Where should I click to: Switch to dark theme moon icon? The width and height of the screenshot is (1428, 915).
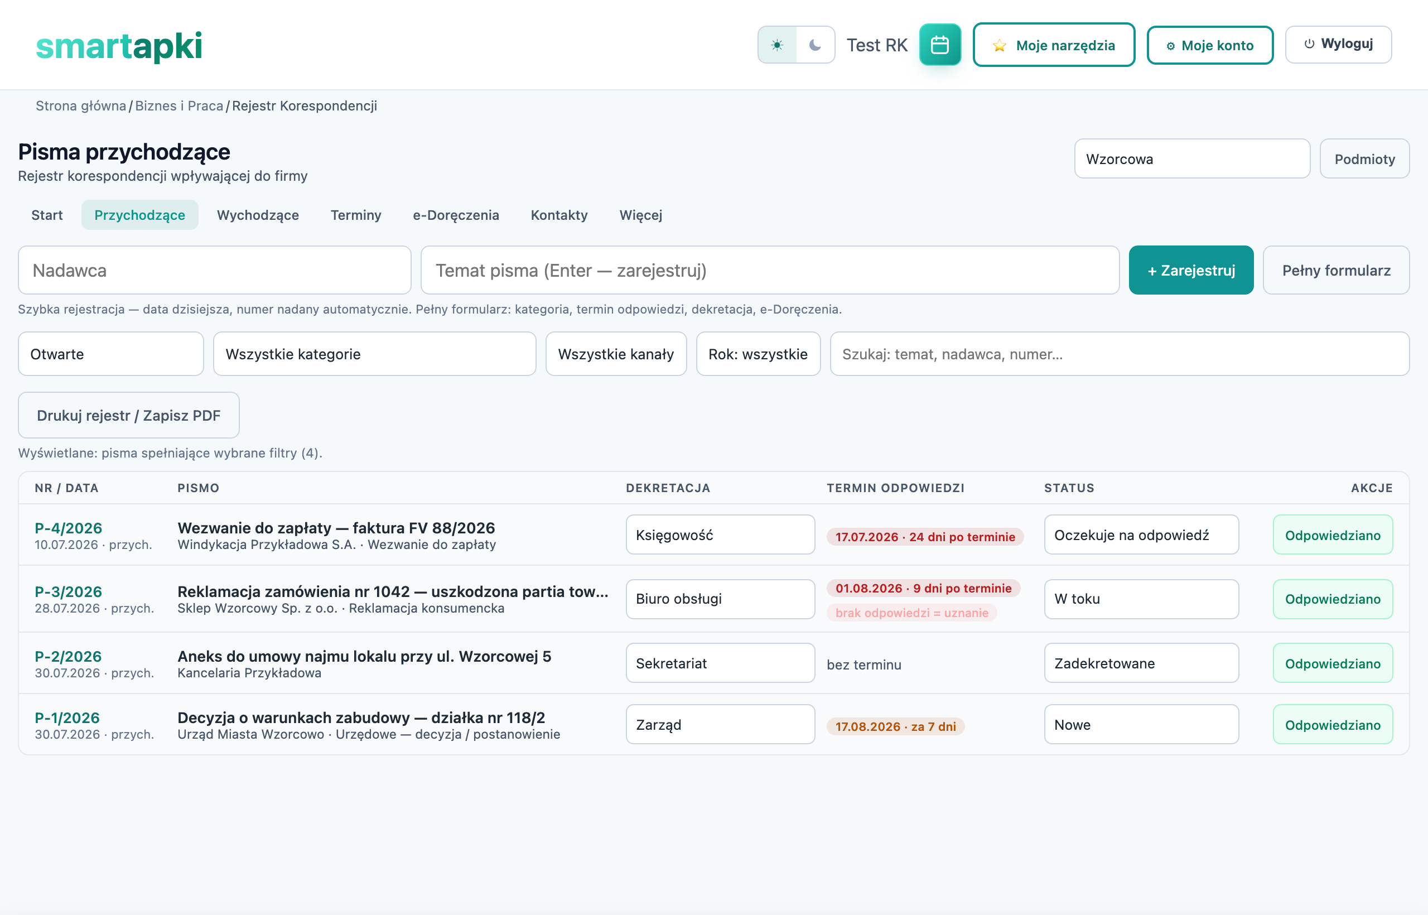tap(815, 45)
